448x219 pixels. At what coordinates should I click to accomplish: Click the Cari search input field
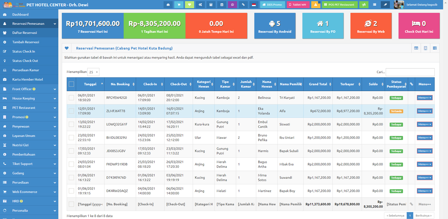pos(410,72)
